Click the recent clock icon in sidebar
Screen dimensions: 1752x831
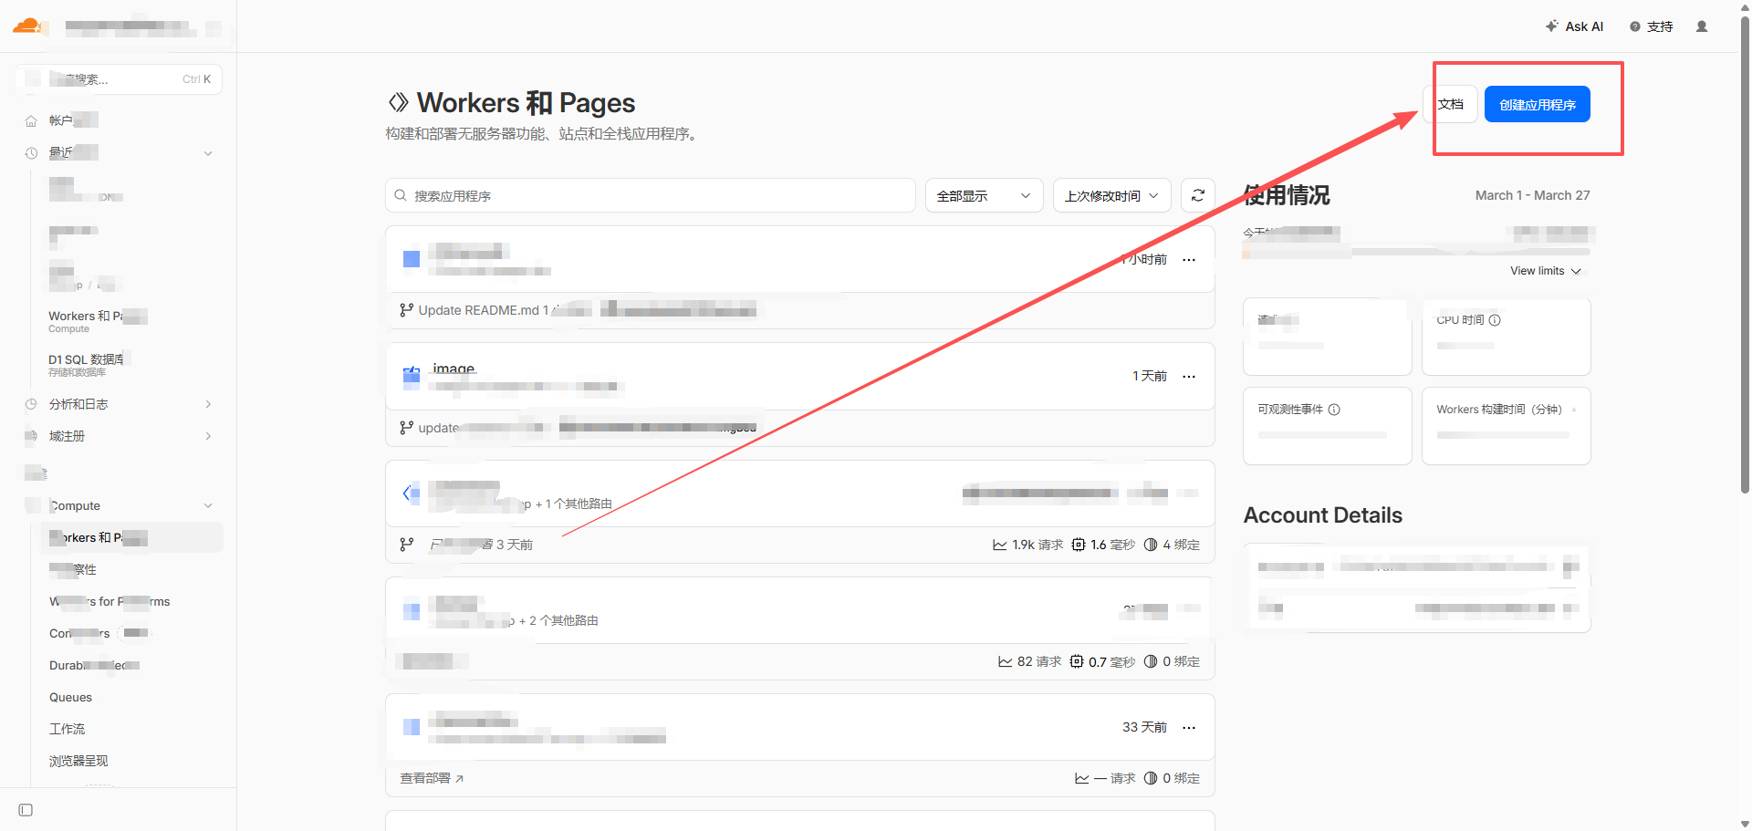31,153
